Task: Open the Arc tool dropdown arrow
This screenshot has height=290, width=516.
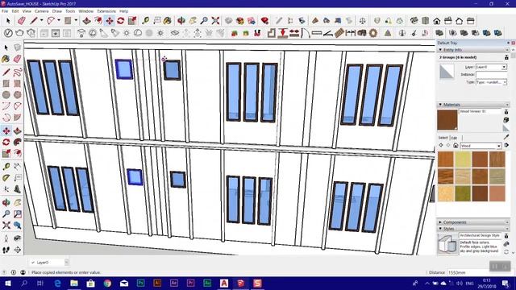Action: coord(59,21)
